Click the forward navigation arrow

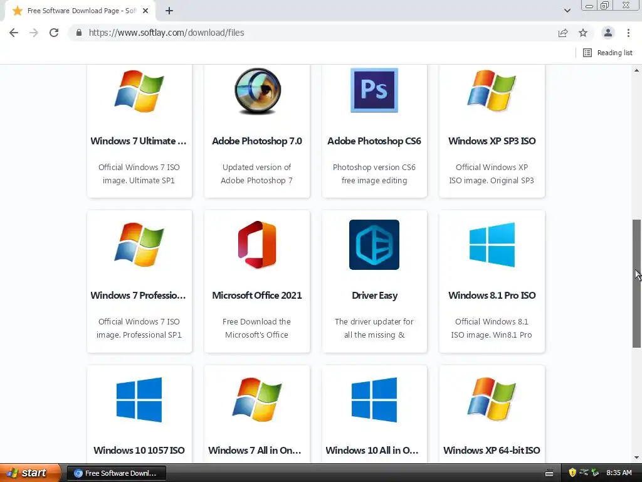pos(34,33)
